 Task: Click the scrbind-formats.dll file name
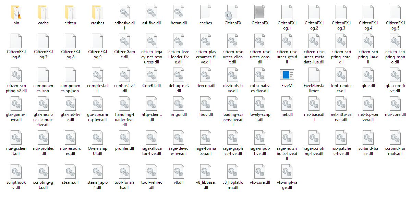tap(396, 151)
